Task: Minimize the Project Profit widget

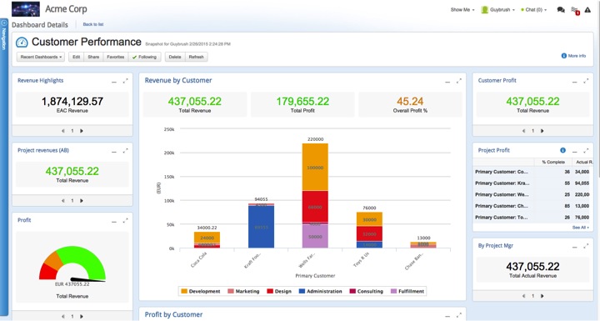Action: click(575, 152)
